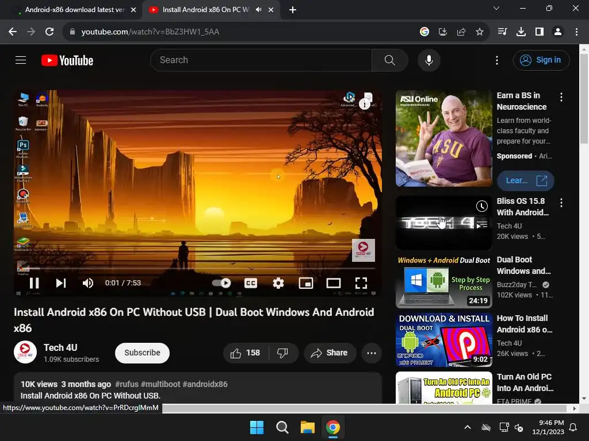
Task: Go back to previous page
Action: tap(13, 32)
